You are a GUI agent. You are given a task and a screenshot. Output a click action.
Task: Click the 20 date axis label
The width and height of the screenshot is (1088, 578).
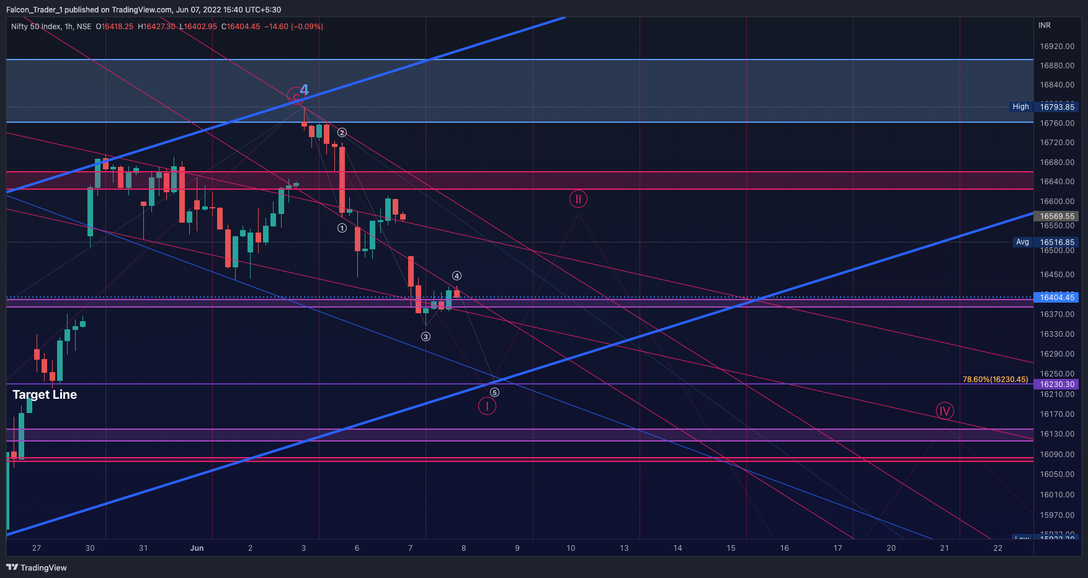(x=891, y=548)
